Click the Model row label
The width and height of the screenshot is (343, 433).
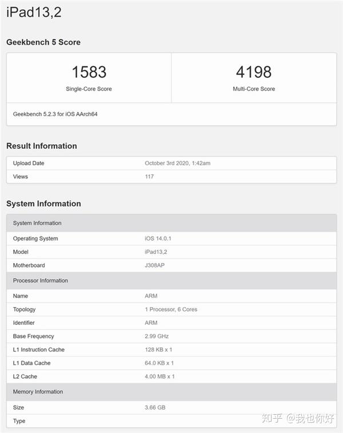21,252
